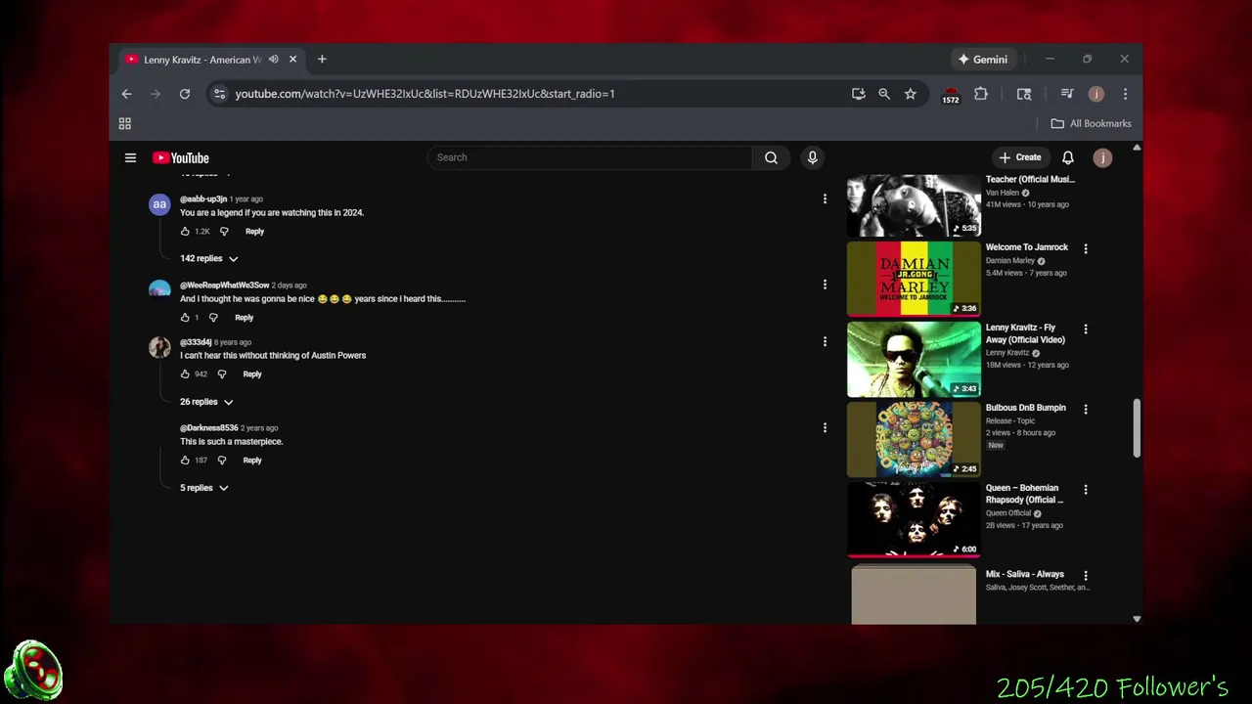Open @Darkness8536 channel link
The width and height of the screenshot is (1252, 704).
(x=208, y=428)
